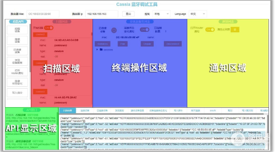Screen dimensions: 276x152
Task: Click the Pair button
Action: (x=123, y=44)
